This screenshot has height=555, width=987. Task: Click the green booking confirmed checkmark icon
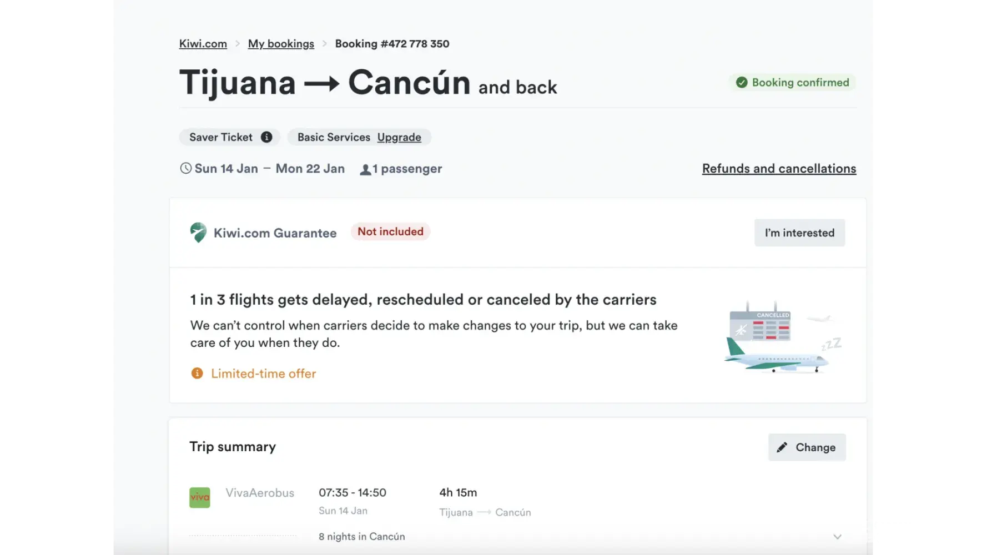[x=742, y=83]
